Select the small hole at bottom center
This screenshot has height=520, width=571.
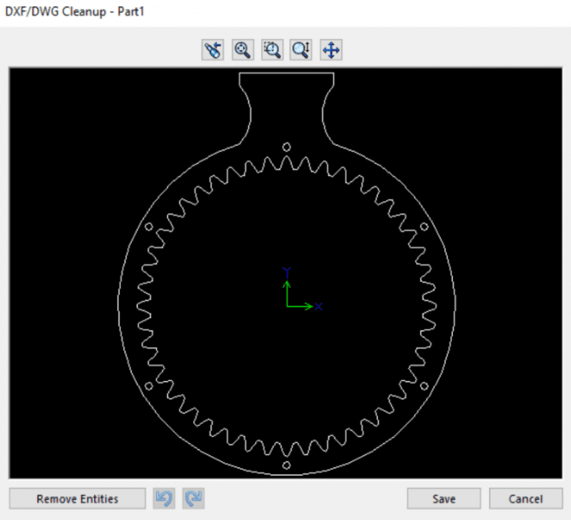286,465
